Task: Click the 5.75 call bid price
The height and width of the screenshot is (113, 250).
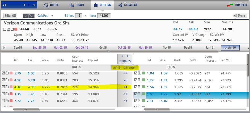Action: [18, 73]
